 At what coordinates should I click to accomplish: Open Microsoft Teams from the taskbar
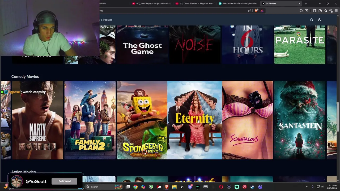pos(260,187)
